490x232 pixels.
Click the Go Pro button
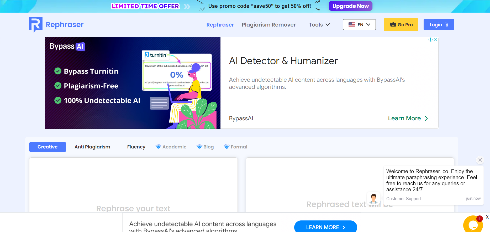coord(401,25)
